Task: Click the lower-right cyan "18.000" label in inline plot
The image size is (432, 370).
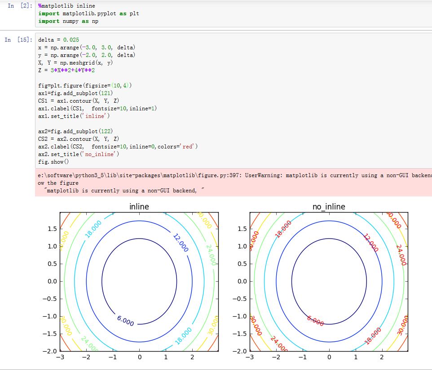Action: click(183, 336)
